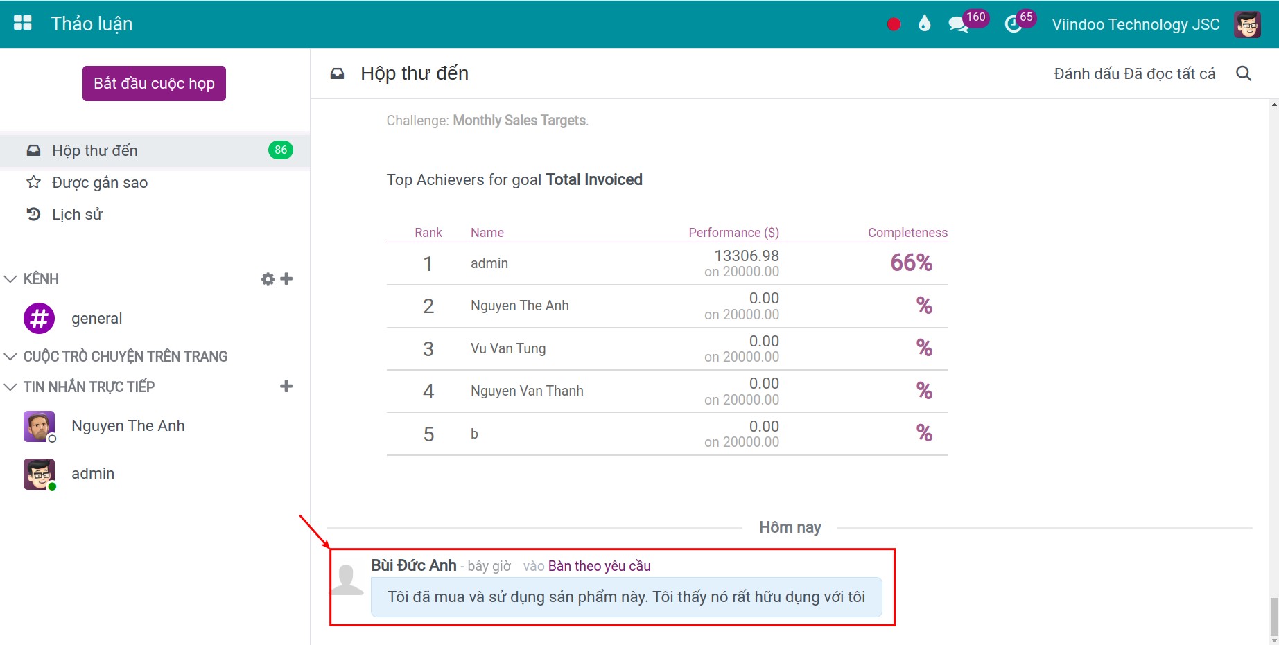Click the Thảo luận app title
Screen dimensions: 1279x645
click(92, 24)
